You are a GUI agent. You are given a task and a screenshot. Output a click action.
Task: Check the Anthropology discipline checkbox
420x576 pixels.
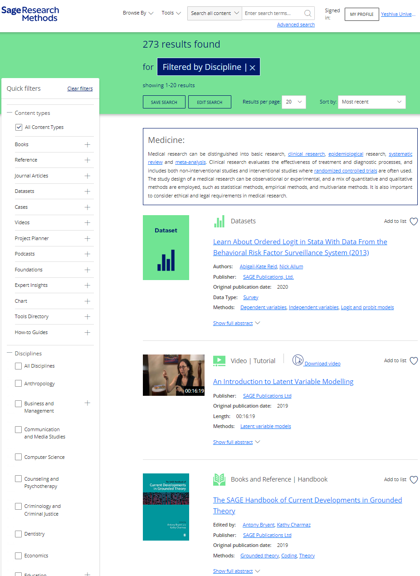point(19,384)
